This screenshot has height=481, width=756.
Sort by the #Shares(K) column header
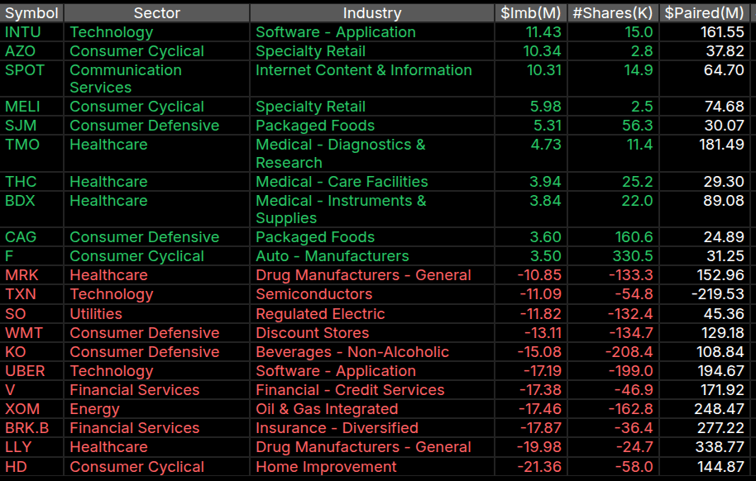[613, 13]
